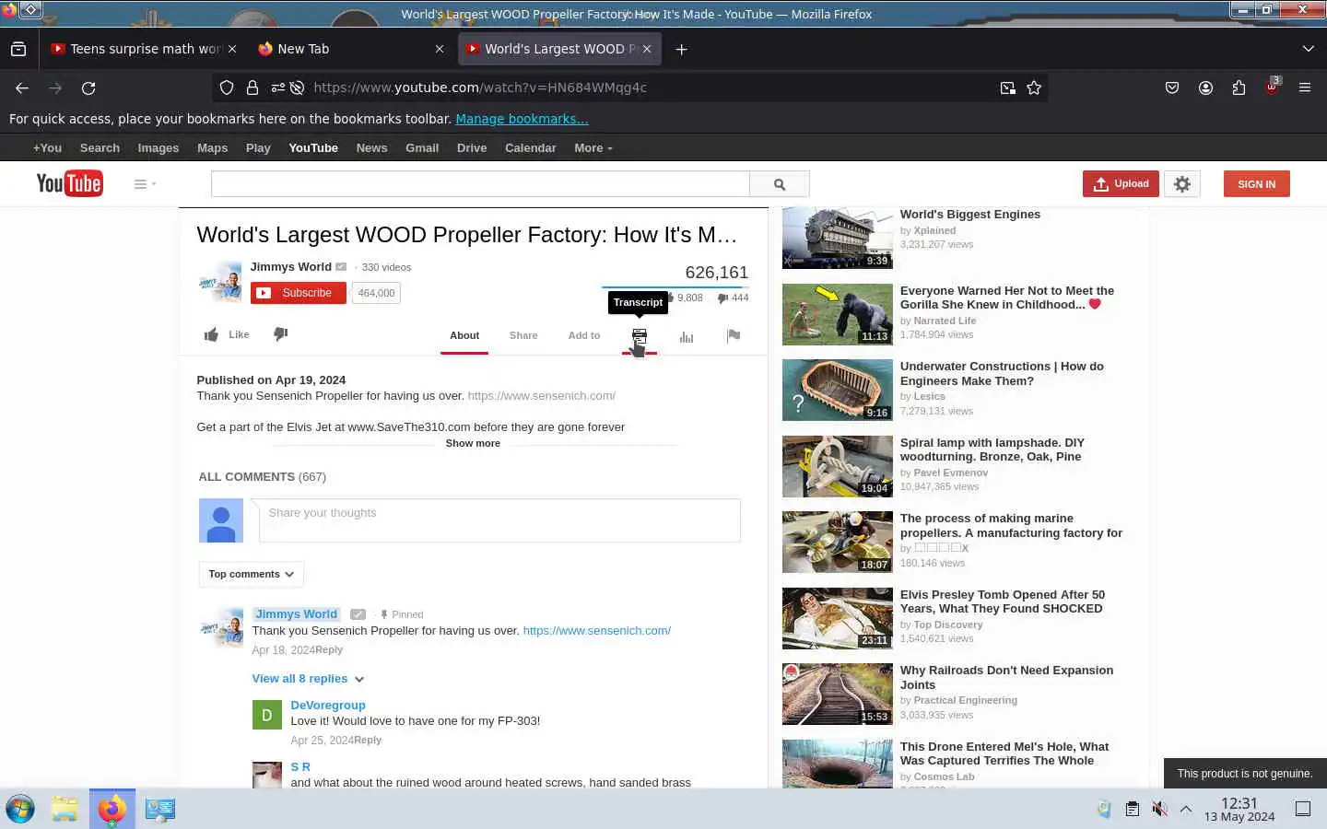Click Maps in the Google bar
This screenshot has width=1327, height=829.
point(212,148)
